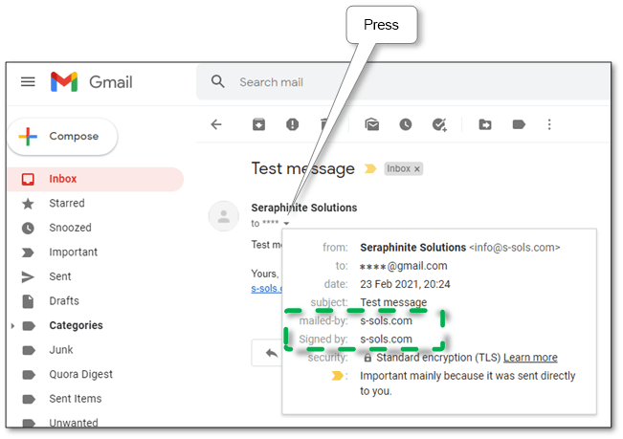Mark the email as unread
Image resolution: width=623 pixels, height=439 pixels.
pyautogui.click(x=372, y=124)
